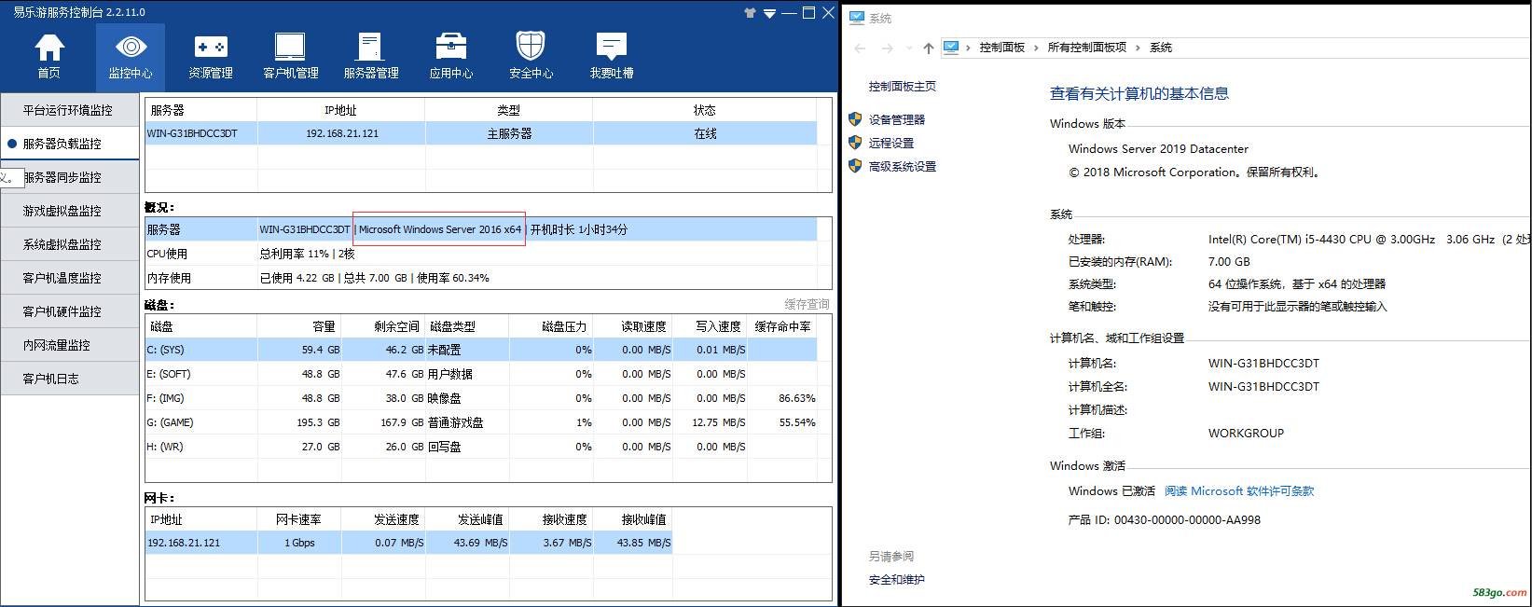The image size is (1532, 607).
Task: Expand chevron before 控制面板 breadcrumb
Action: (969, 48)
